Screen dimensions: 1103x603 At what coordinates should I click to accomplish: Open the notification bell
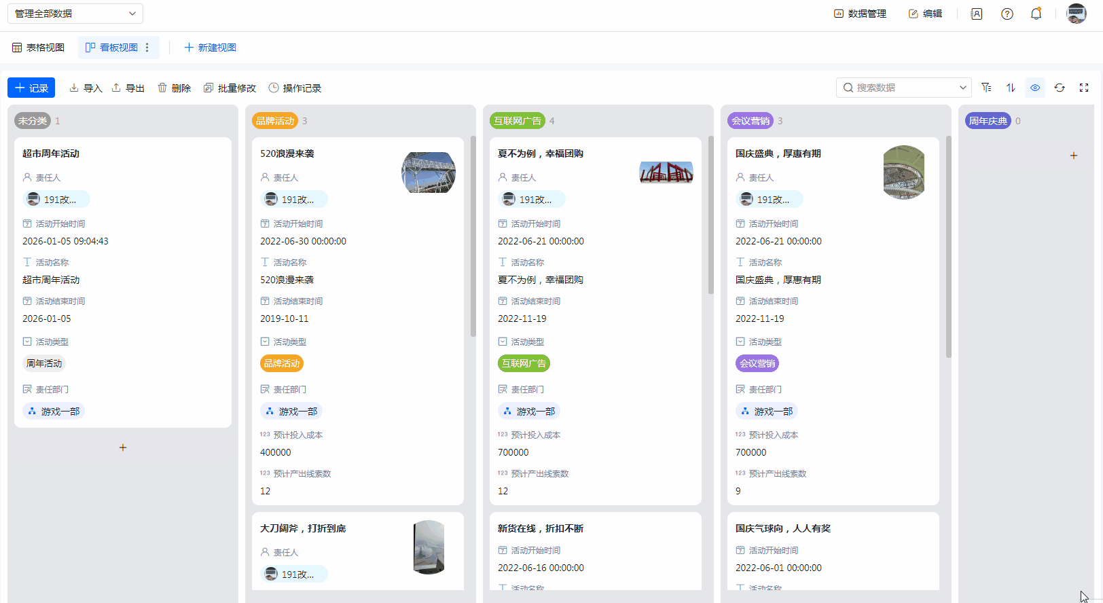pos(1036,14)
